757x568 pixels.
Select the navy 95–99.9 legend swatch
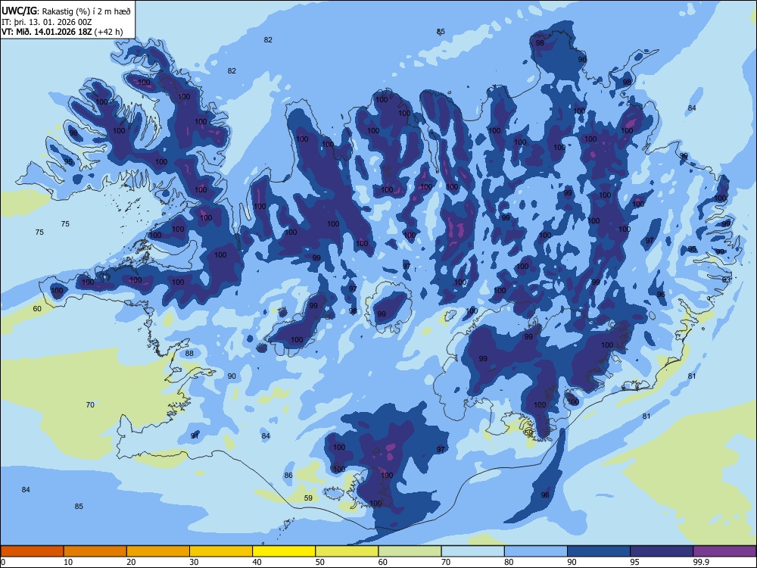662,551
